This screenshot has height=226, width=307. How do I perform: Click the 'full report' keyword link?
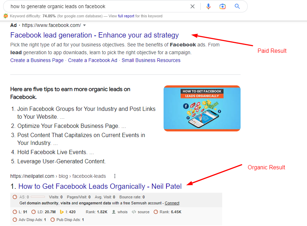click(126, 16)
